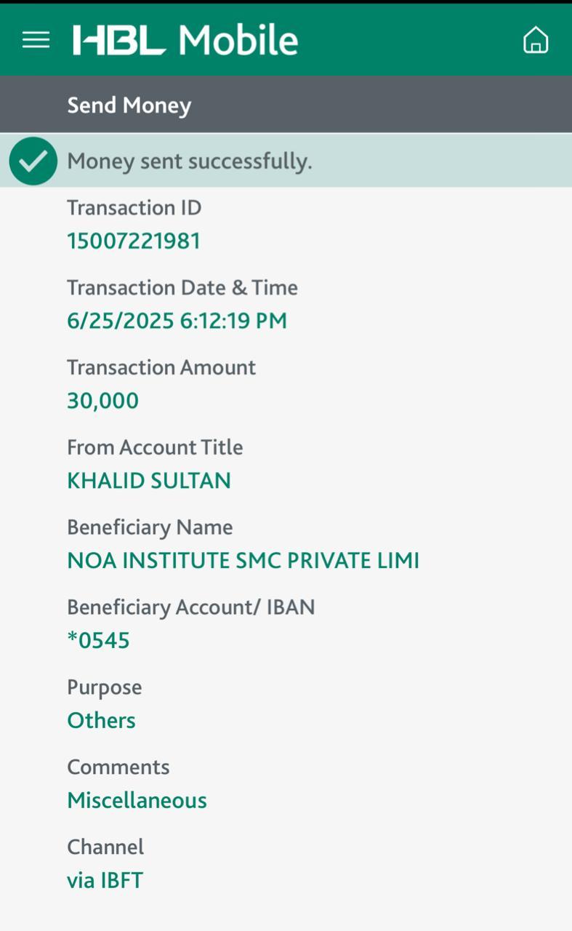Tap the Beneficiary Account/ IBAN label
This screenshot has height=931, width=572.
(x=190, y=607)
